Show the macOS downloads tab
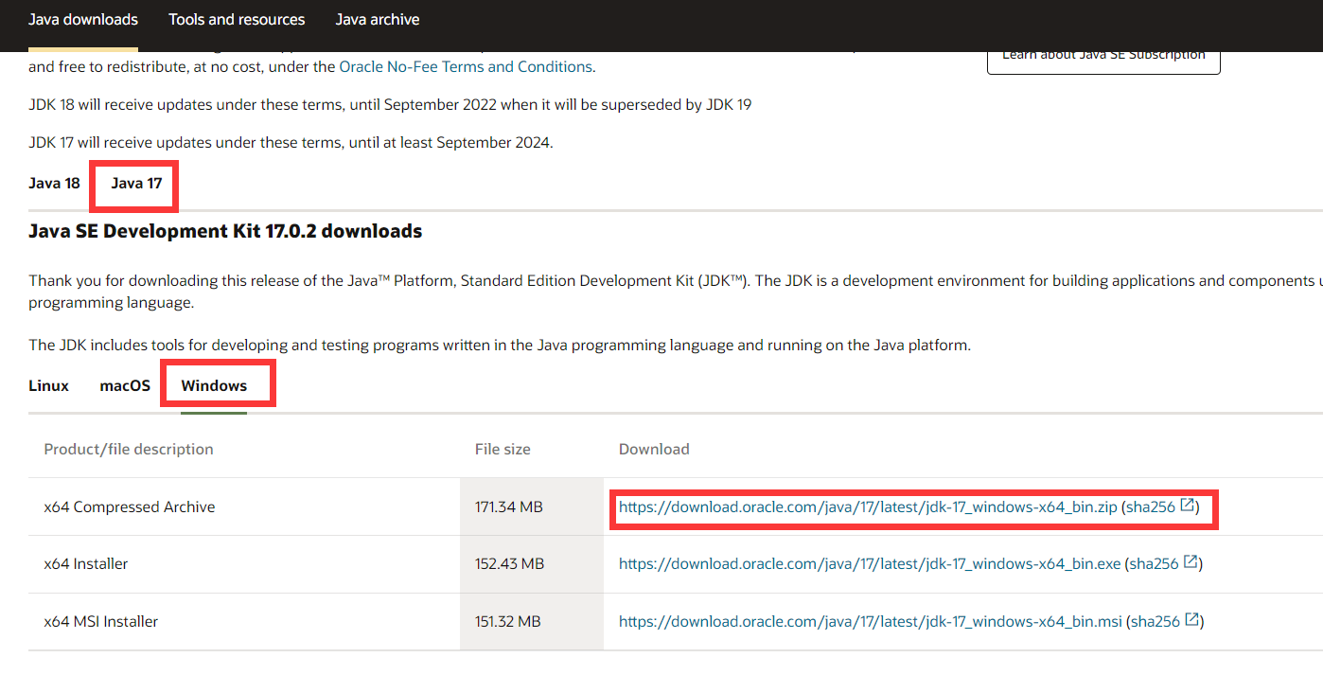This screenshot has width=1323, height=675. pos(125,386)
